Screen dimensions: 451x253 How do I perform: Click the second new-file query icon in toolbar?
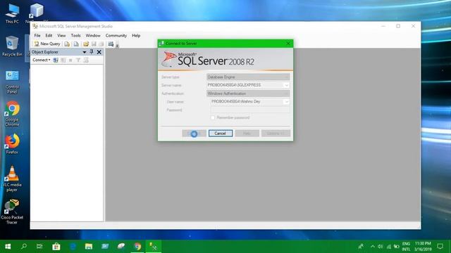click(76, 44)
